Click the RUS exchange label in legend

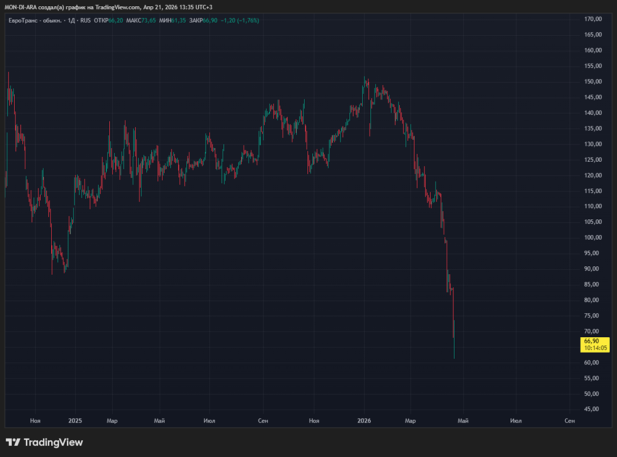85,20
